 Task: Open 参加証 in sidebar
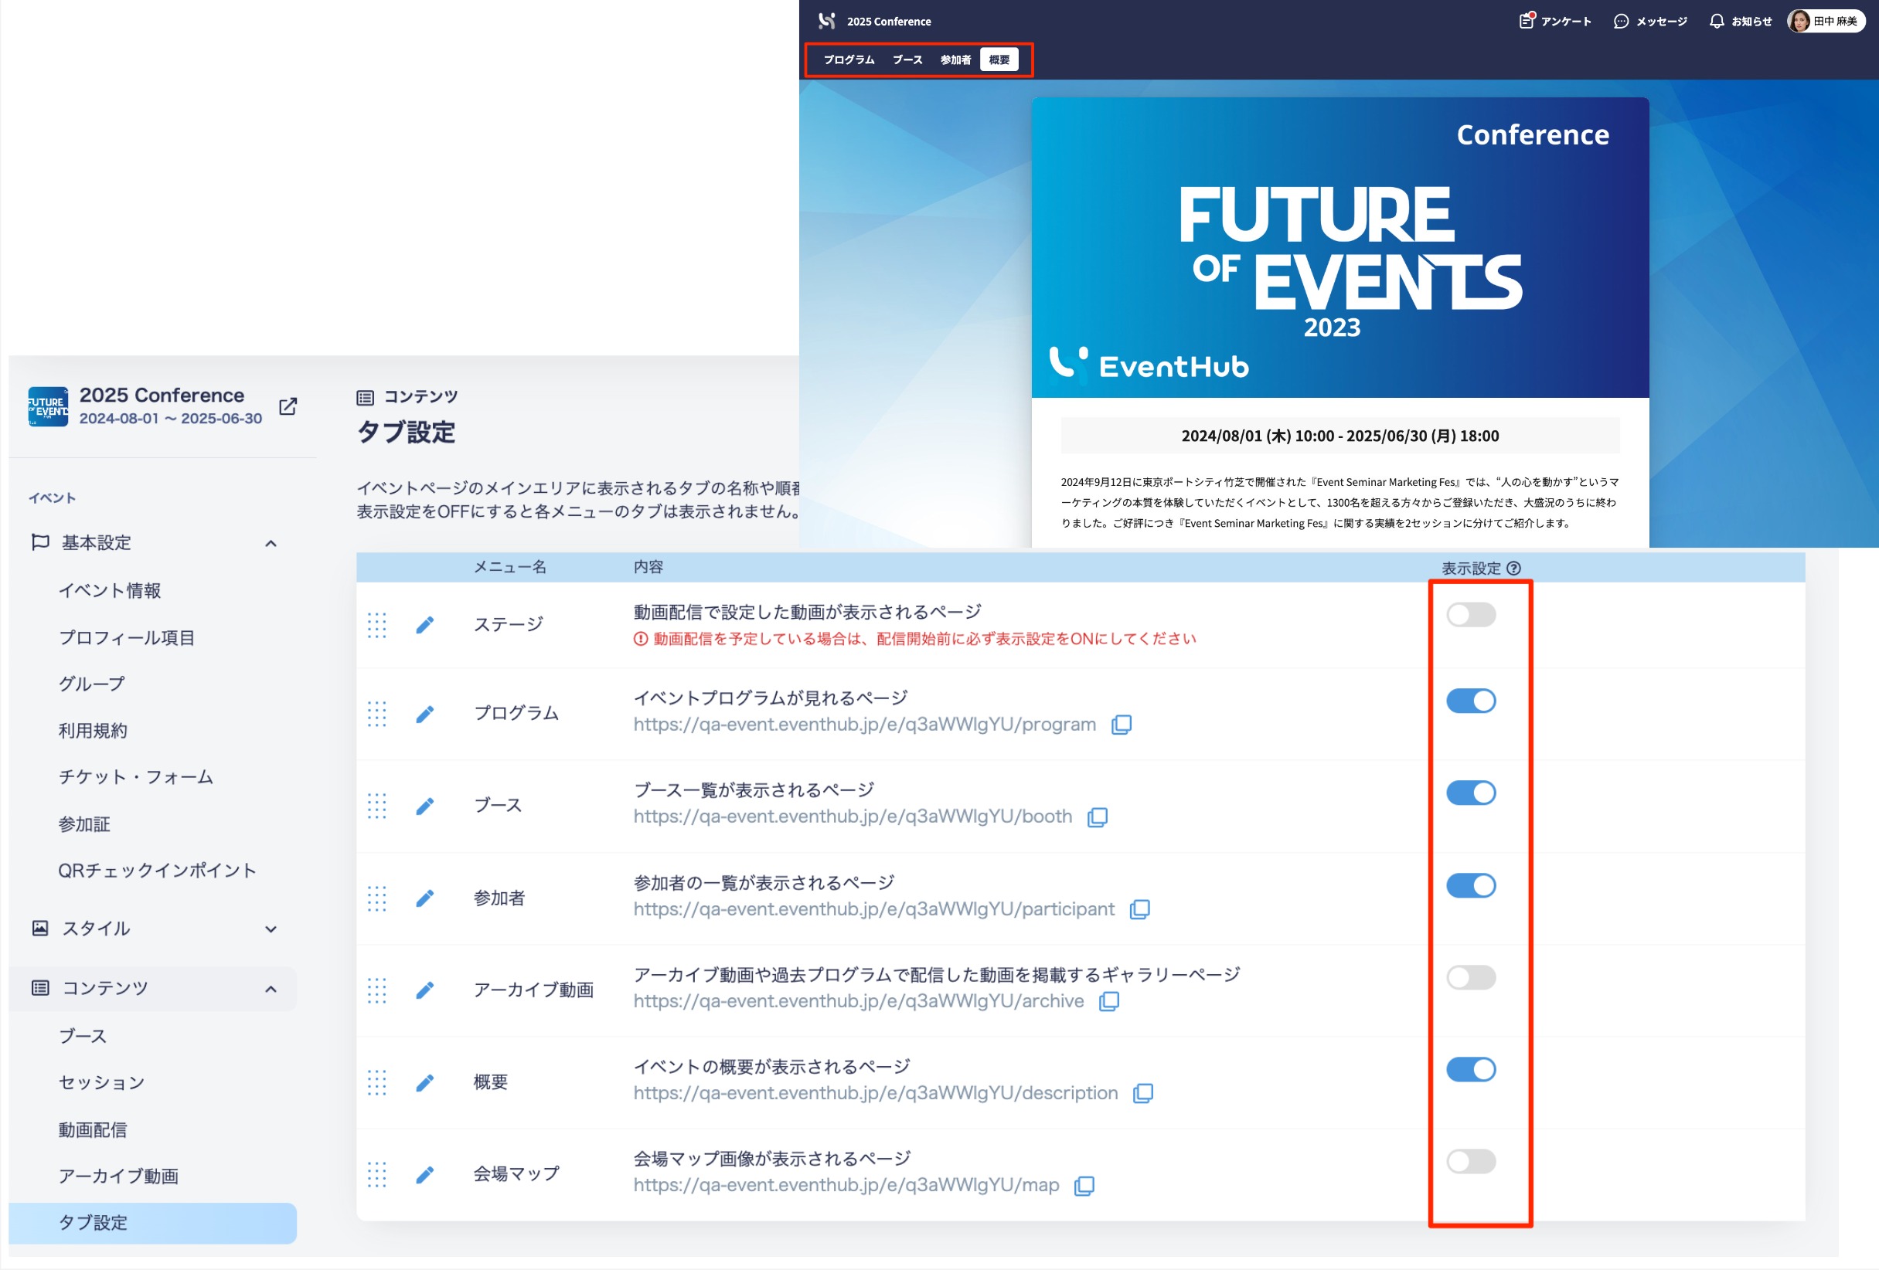click(84, 825)
